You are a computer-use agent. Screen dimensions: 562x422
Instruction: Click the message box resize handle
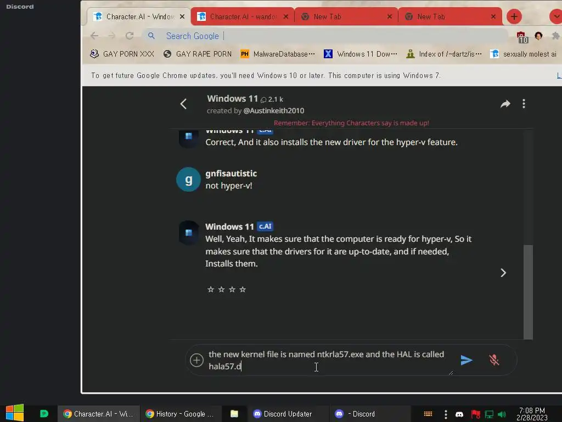tap(451, 373)
